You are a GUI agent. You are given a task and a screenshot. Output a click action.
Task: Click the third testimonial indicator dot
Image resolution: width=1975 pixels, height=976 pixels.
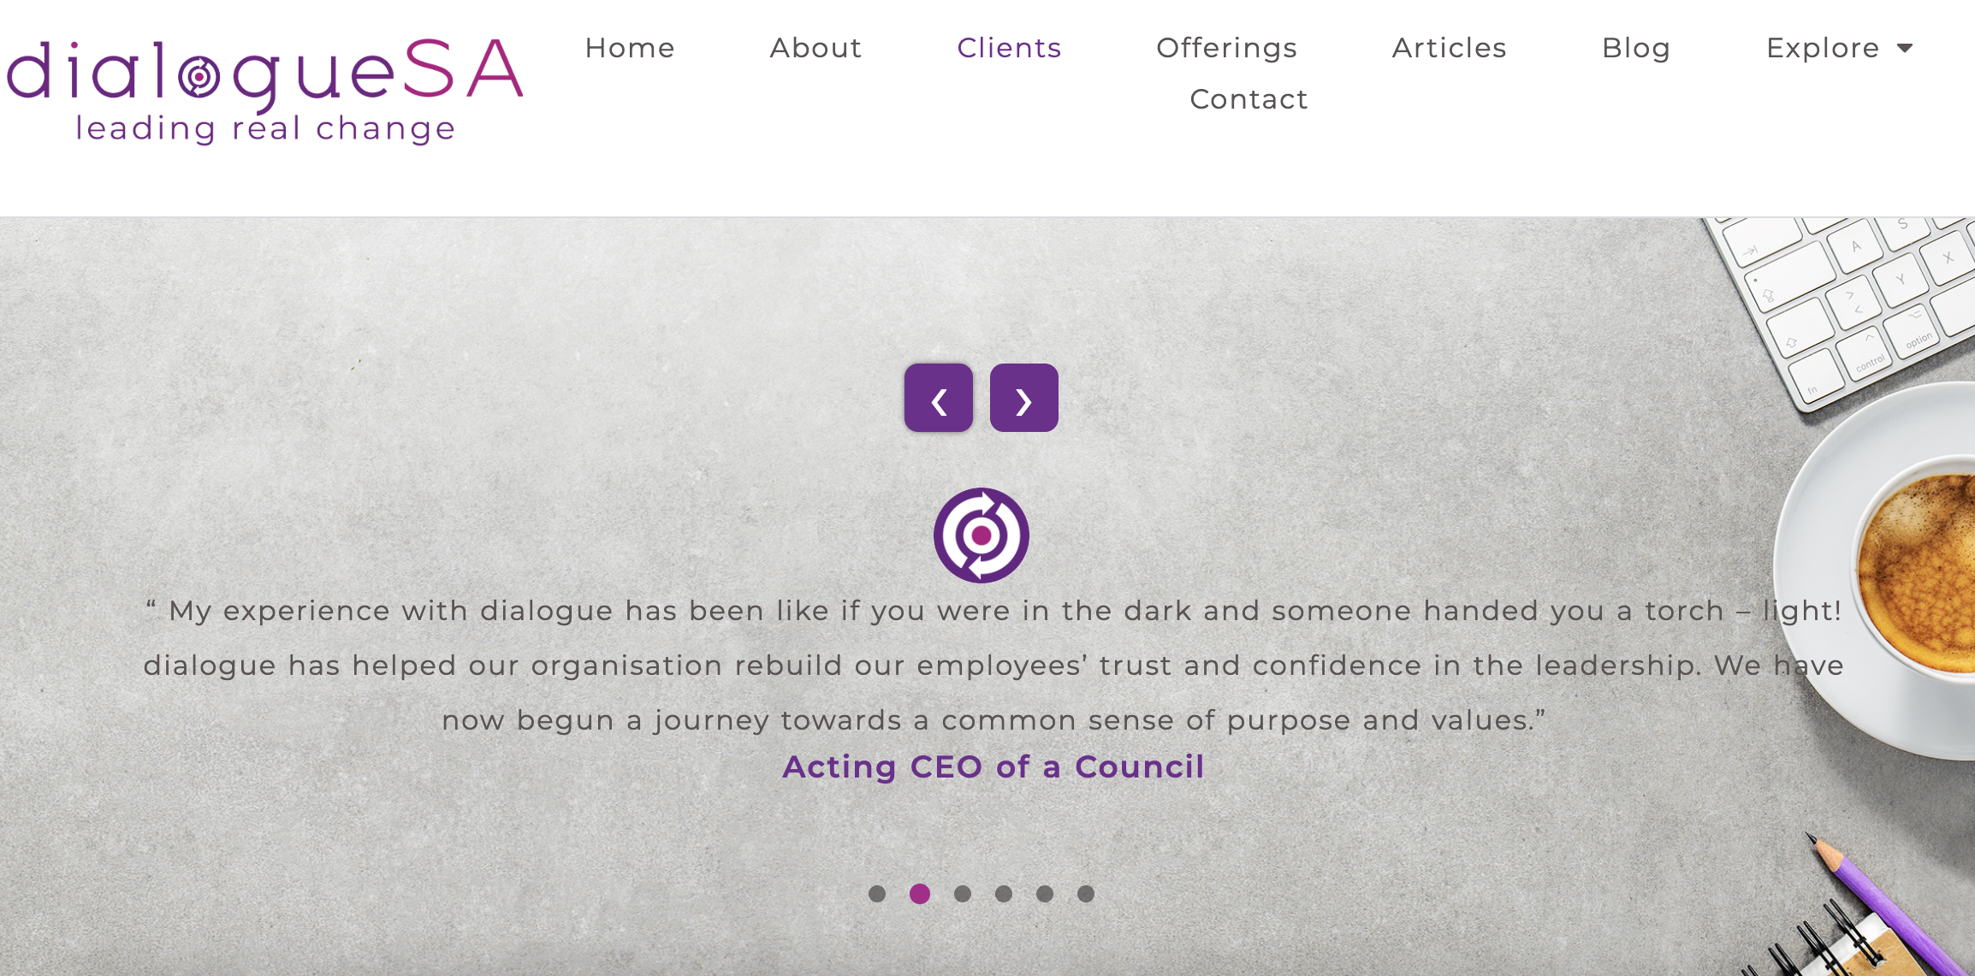(x=962, y=894)
